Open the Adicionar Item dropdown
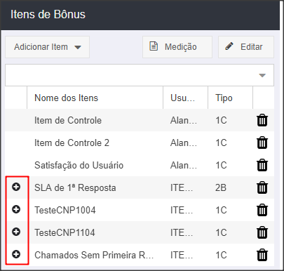 coord(48,47)
